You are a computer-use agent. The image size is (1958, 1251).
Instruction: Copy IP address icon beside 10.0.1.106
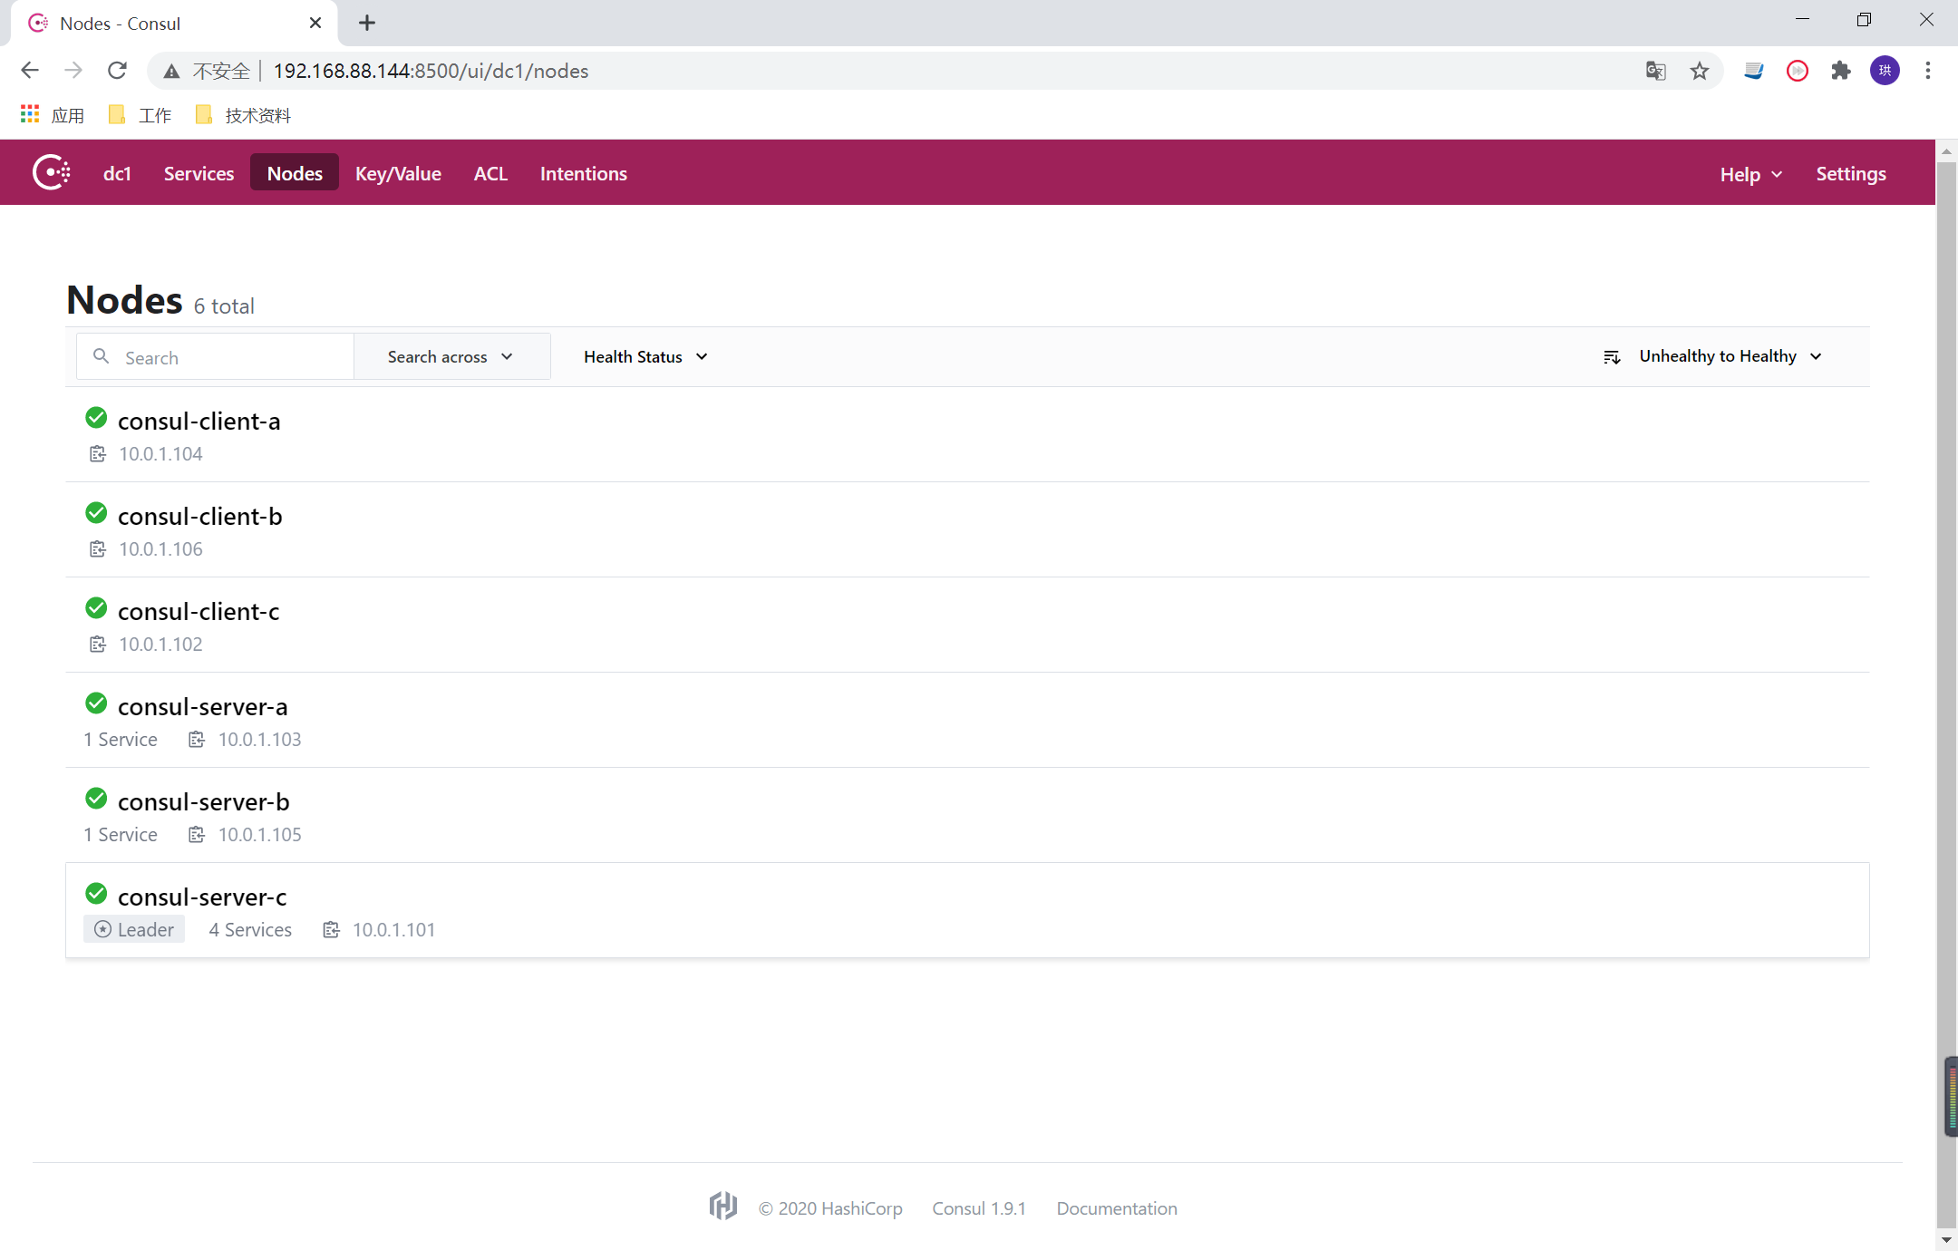(x=98, y=549)
